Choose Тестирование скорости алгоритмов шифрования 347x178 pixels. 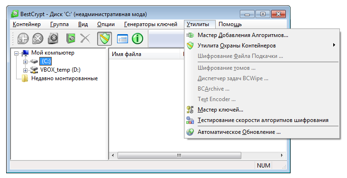[x=262, y=120]
